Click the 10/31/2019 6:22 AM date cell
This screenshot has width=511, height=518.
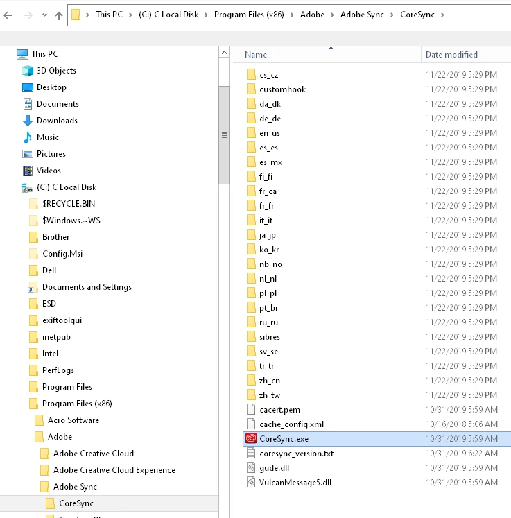pyautogui.click(x=462, y=453)
